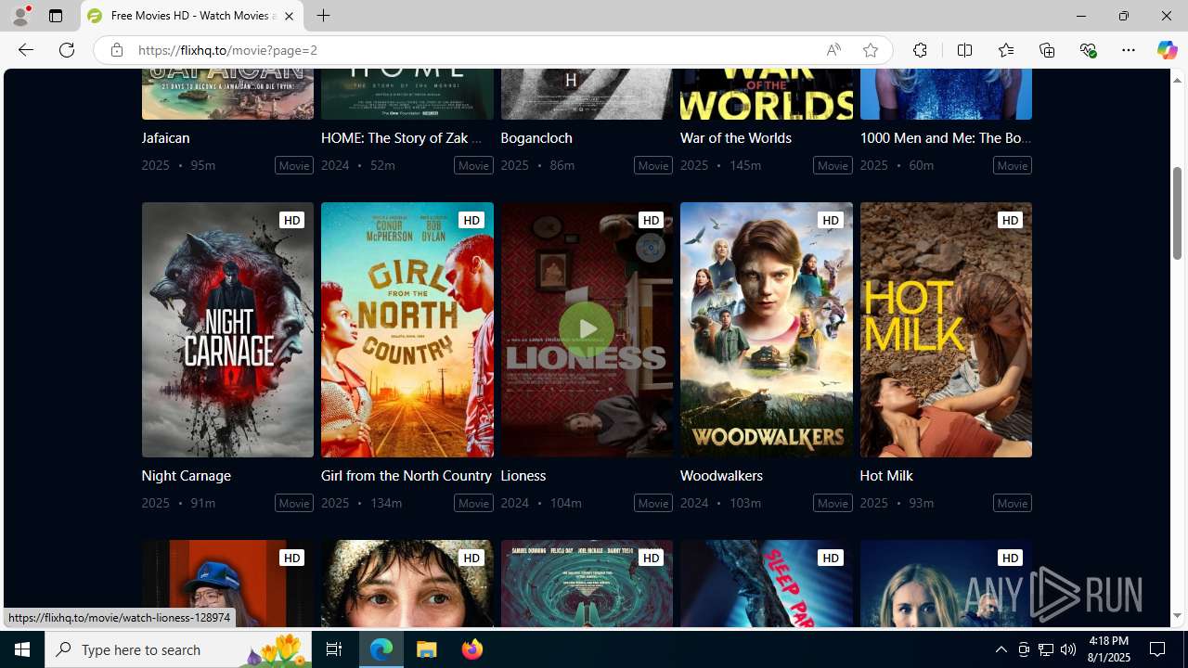Open the Tab actions menu icon
1188x668 pixels.
56,16
